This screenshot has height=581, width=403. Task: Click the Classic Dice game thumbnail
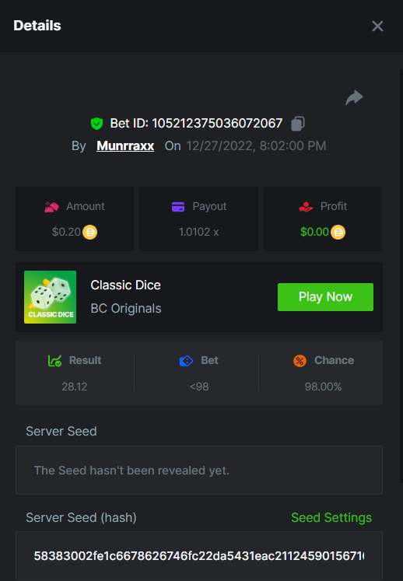coord(50,297)
